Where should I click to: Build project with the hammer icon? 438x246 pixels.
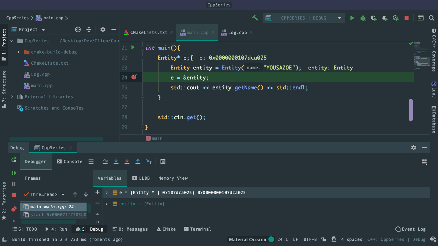tap(255, 18)
